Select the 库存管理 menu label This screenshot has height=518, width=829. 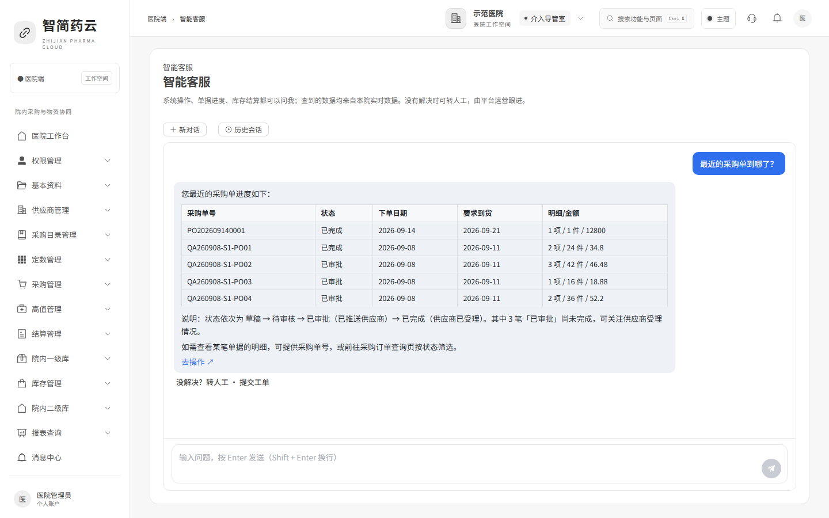[47, 383]
